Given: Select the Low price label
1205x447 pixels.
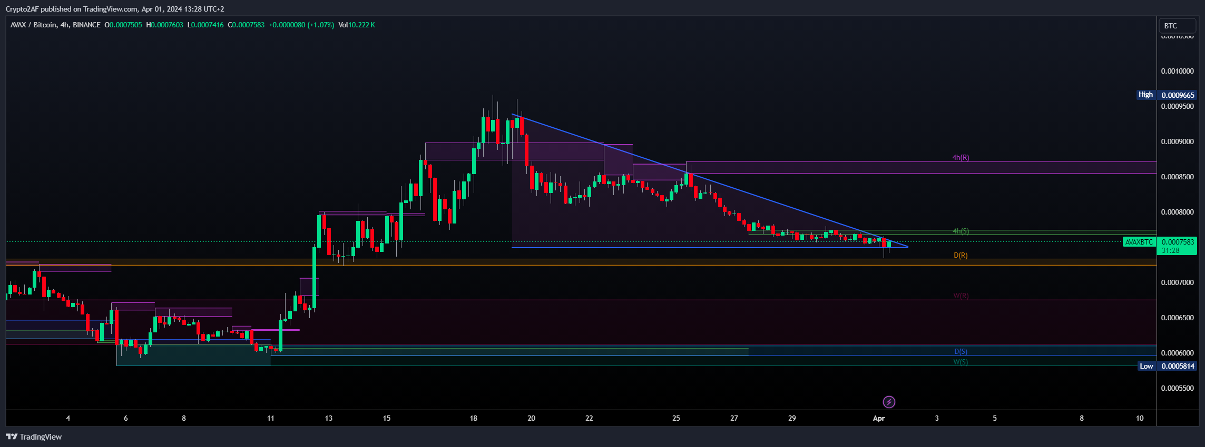Looking at the screenshot, I should click(1146, 366).
